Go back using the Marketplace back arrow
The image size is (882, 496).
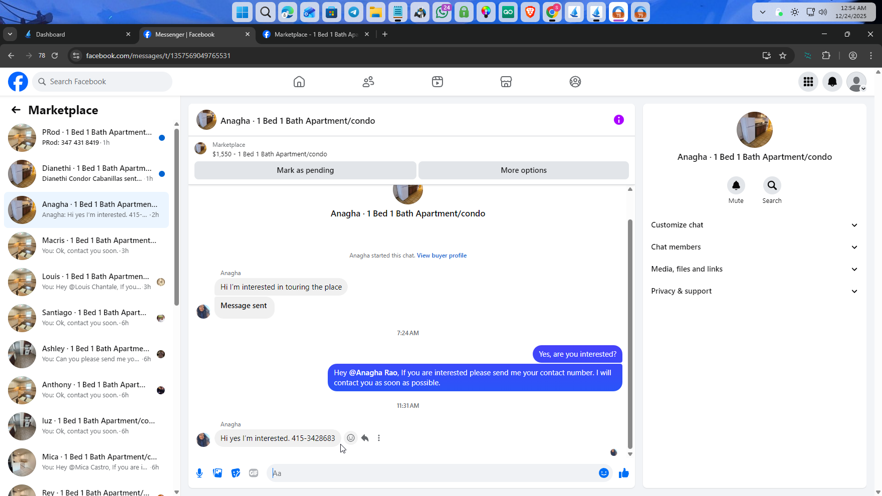(x=16, y=110)
